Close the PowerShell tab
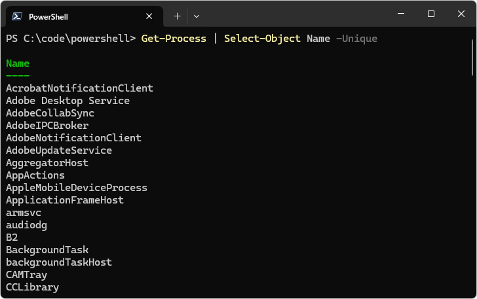The width and height of the screenshot is (477, 299). 149,16
